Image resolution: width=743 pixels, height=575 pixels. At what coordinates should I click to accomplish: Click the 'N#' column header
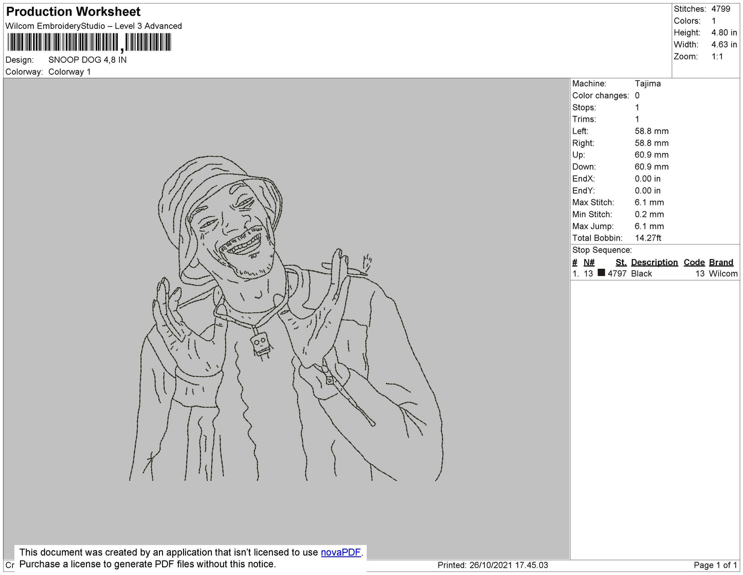coord(589,263)
